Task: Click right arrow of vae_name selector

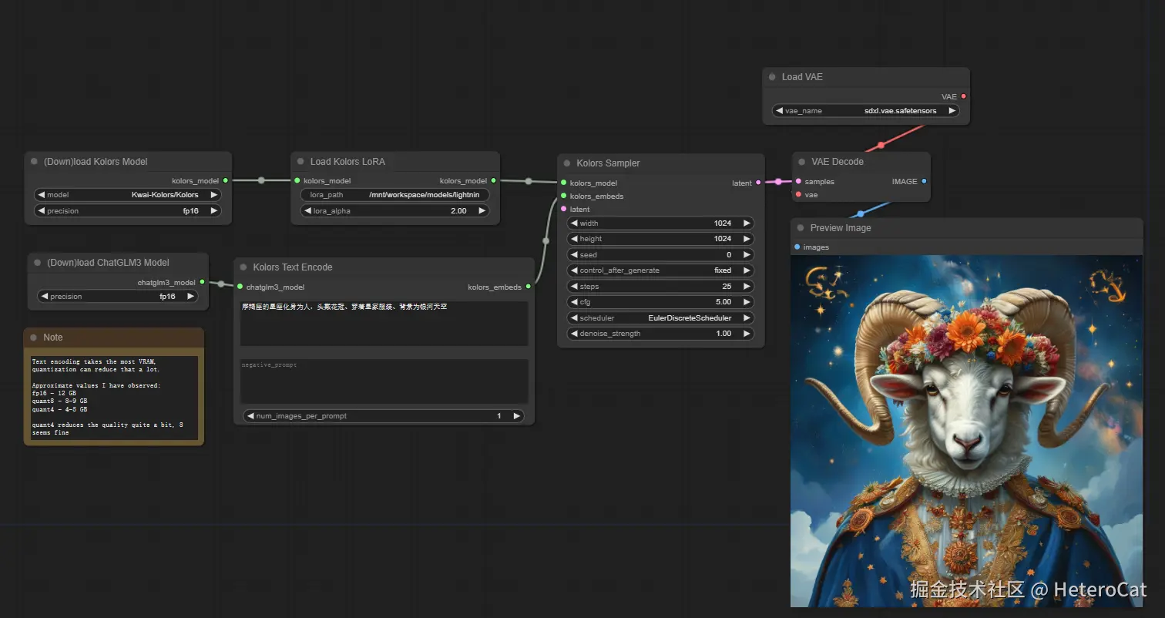Action: tap(952, 111)
